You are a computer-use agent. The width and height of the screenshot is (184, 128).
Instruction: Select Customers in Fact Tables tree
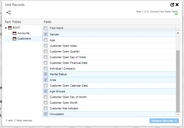click(x=24, y=39)
